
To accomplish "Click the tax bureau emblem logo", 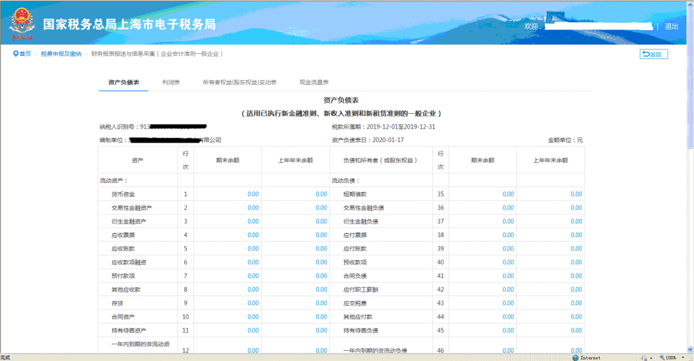I will tap(22, 24).
